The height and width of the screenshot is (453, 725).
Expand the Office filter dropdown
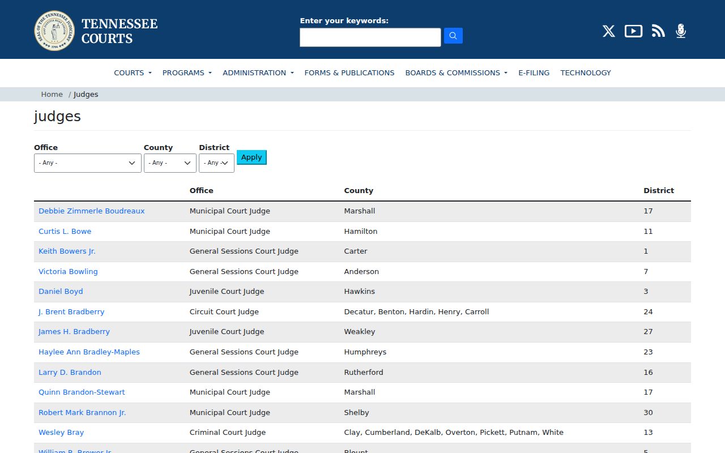point(88,163)
